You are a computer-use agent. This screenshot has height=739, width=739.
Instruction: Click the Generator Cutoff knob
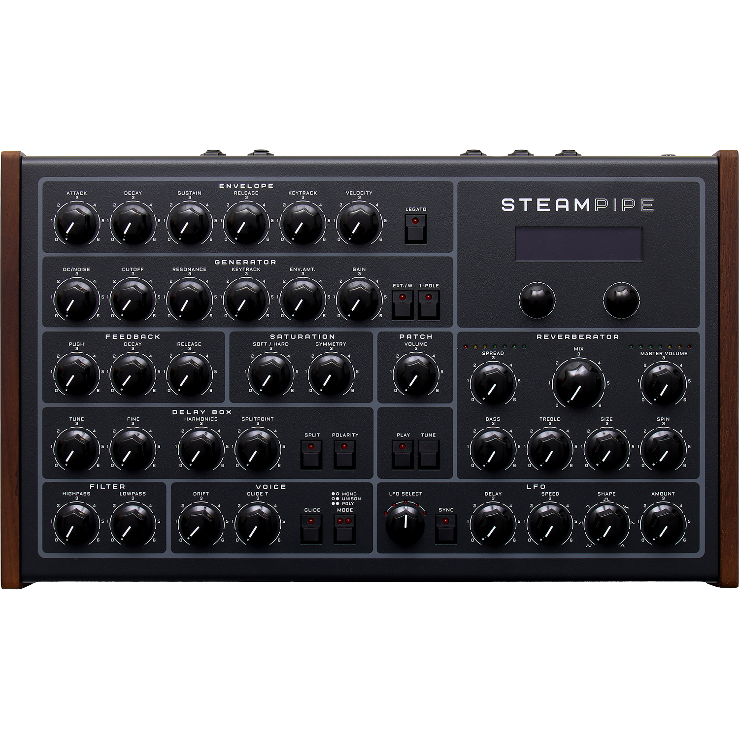(133, 300)
